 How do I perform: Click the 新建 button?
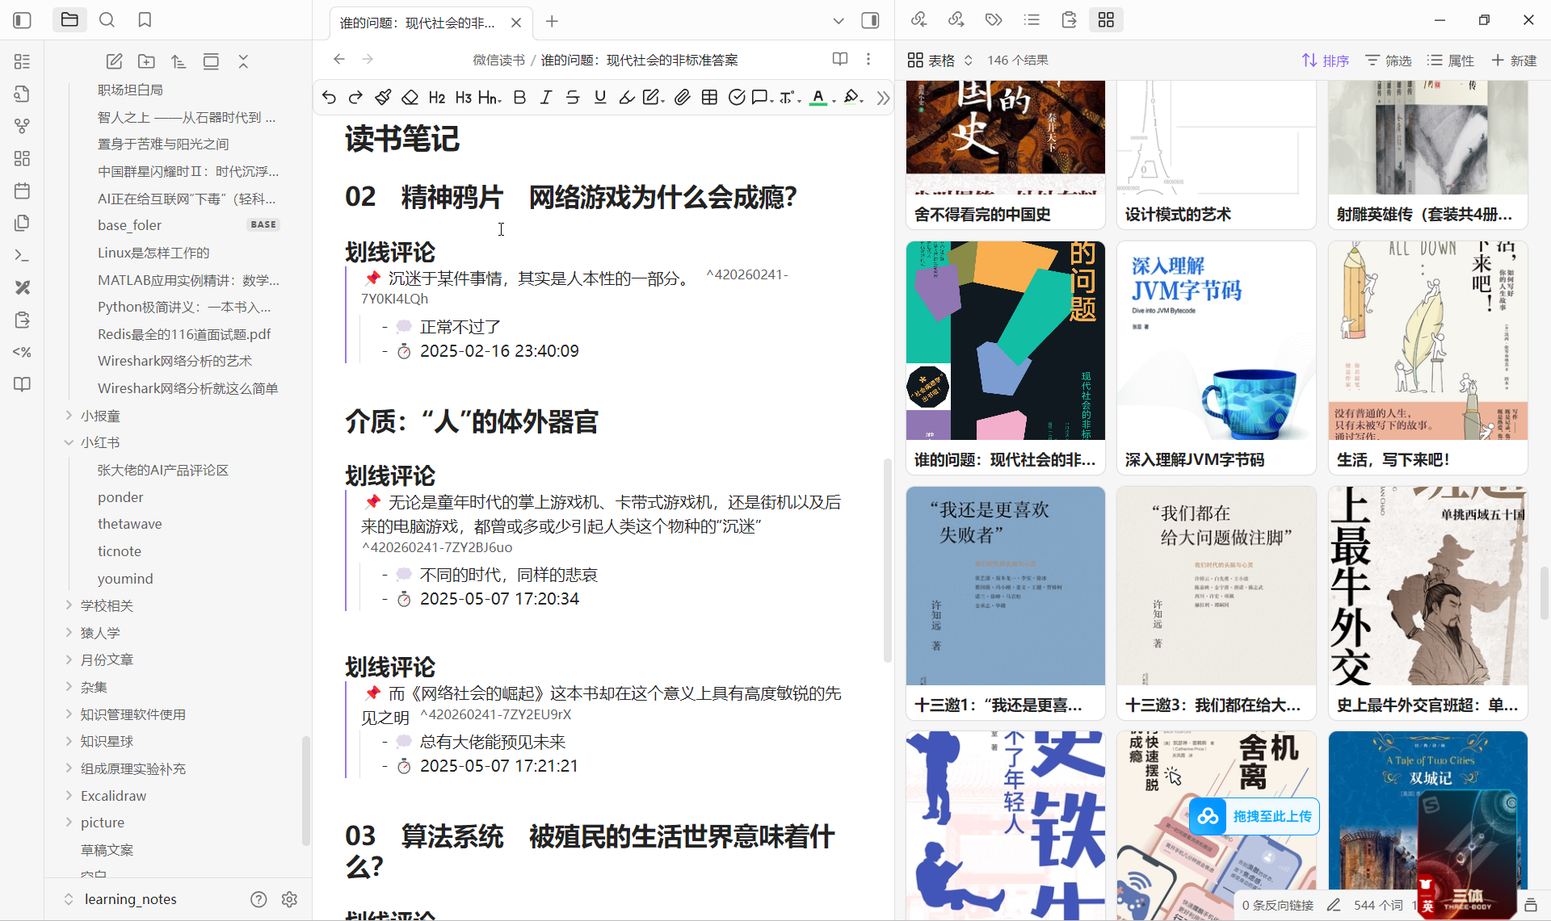click(1514, 61)
